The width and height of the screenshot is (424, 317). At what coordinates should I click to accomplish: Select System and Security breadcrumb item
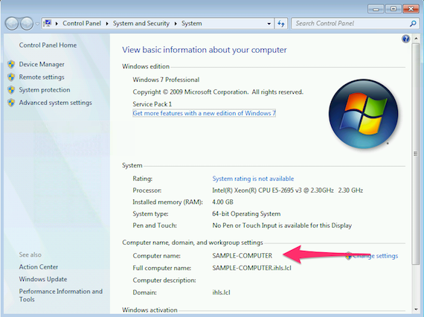141,24
